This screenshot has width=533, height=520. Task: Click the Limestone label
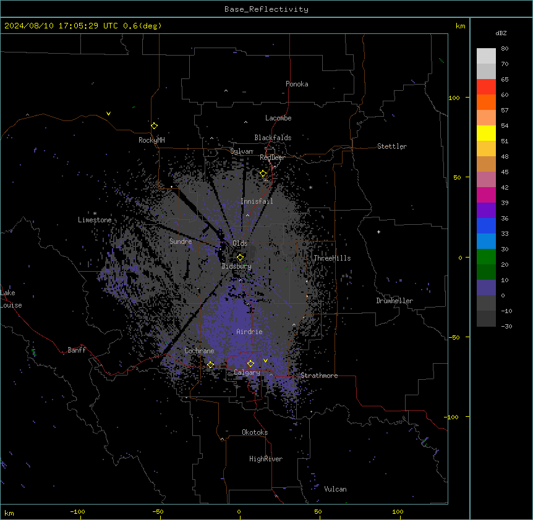95,220
